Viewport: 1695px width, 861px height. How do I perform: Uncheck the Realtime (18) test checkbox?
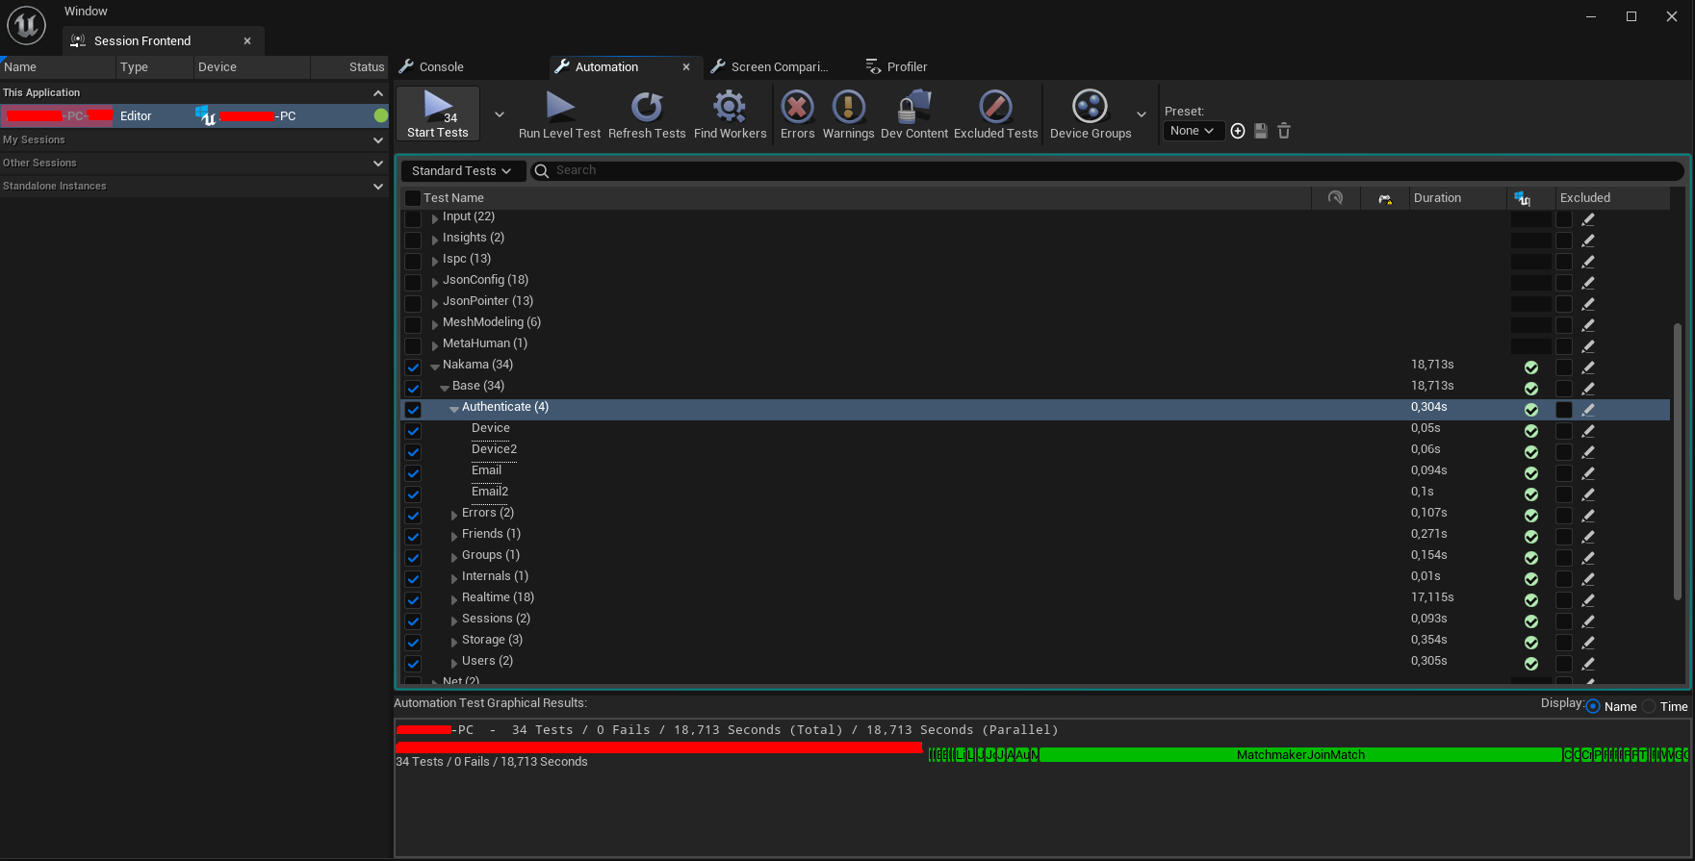413,599
